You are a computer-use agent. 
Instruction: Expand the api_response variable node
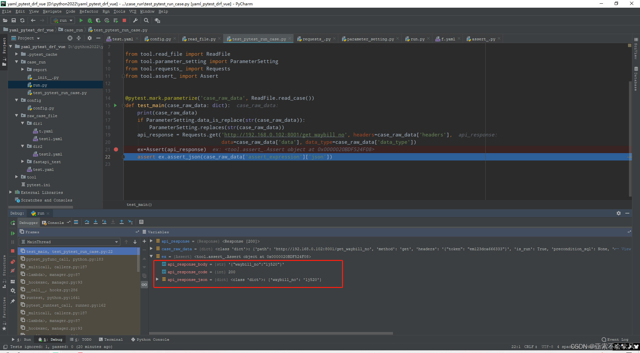(151, 241)
